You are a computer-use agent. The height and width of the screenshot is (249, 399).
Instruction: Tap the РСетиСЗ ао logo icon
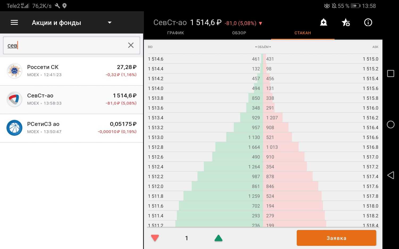(x=14, y=128)
